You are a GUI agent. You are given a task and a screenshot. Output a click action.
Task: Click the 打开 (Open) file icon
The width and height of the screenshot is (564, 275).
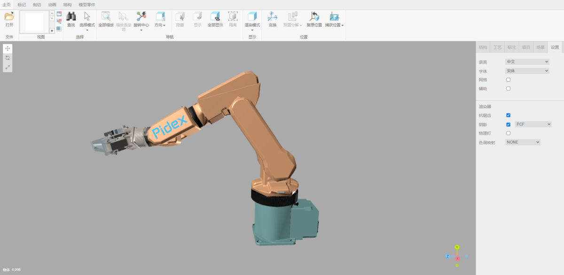click(x=9, y=17)
